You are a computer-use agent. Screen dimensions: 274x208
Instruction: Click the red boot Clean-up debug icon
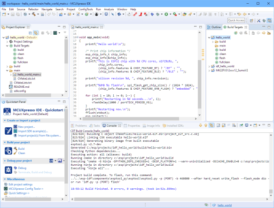[141, 14]
